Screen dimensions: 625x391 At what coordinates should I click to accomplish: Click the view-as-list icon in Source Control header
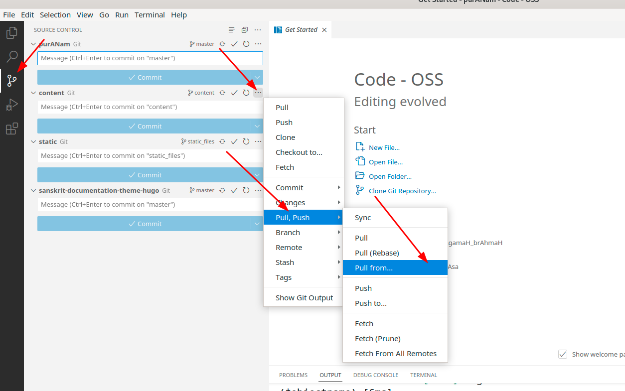[232, 30]
